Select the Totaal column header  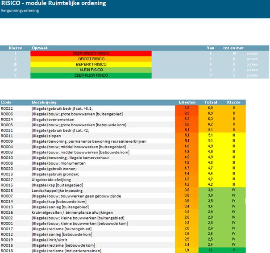tap(211, 102)
